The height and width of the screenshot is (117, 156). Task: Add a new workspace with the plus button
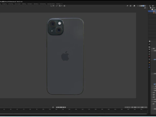[x=62, y=4]
